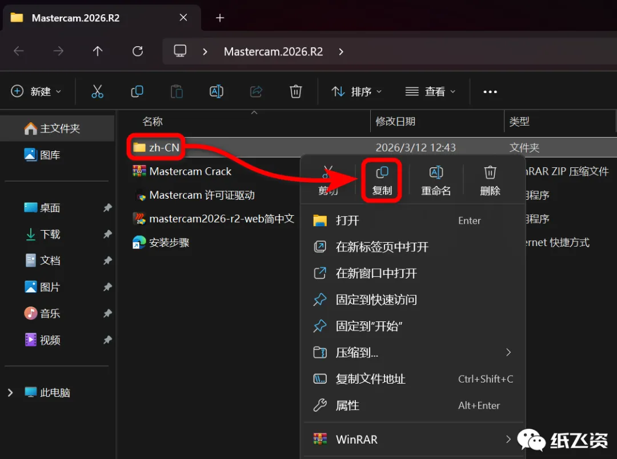Add a new tab with plus button
Viewport: 617px width, 459px height.
220,18
